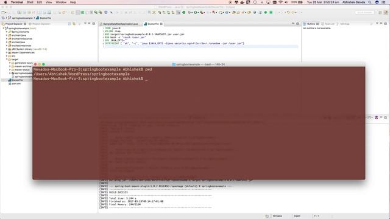This screenshot has height=219, width=390.
Task: Open the Project Explorer view menu arrow
Action: coord(85,24)
